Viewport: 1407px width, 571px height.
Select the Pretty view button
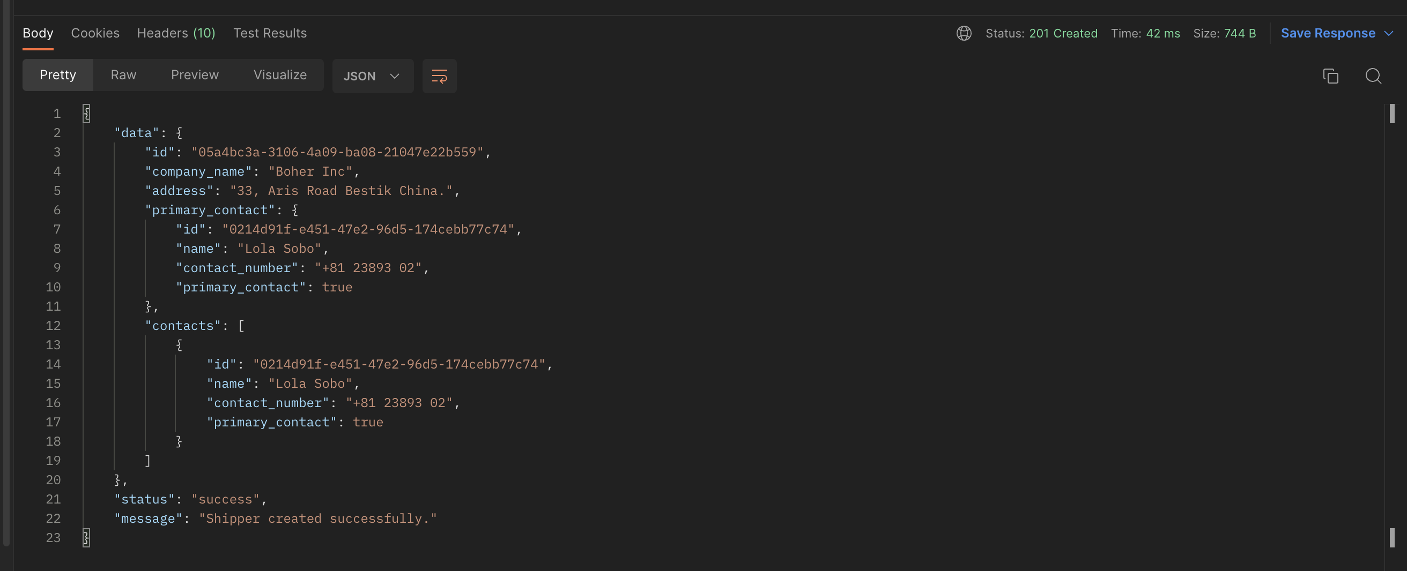click(57, 75)
